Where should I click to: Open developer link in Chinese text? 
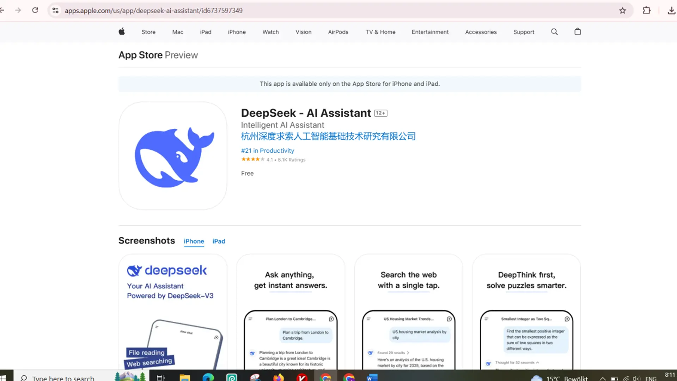click(328, 137)
